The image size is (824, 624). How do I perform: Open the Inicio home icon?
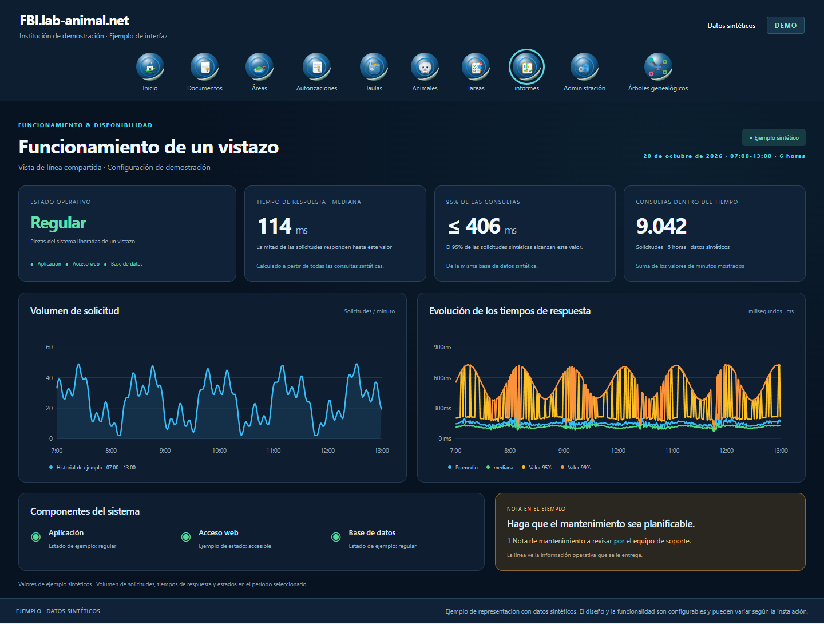(x=150, y=66)
